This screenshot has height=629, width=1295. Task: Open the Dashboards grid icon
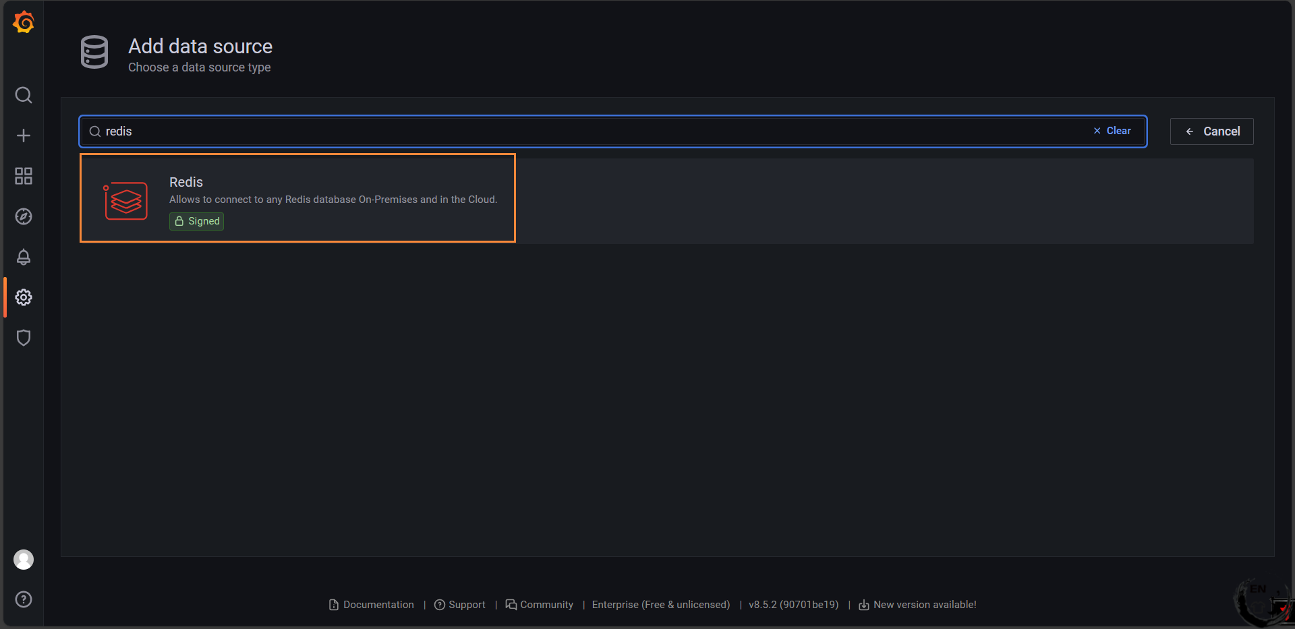coord(24,176)
